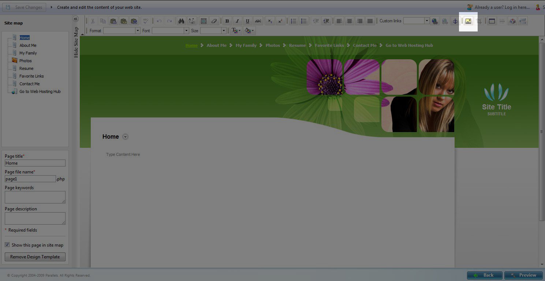Toggle underline formatting
The width and height of the screenshot is (545, 281).
[x=247, y=21]
